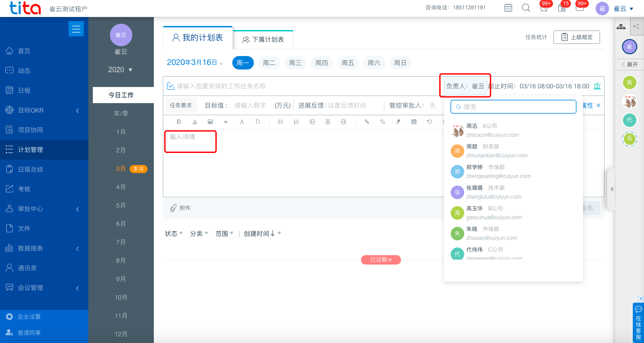This screenshot has width=644, height=343.
Task: Click the 上级规定 button
Action: pos(577,37)
